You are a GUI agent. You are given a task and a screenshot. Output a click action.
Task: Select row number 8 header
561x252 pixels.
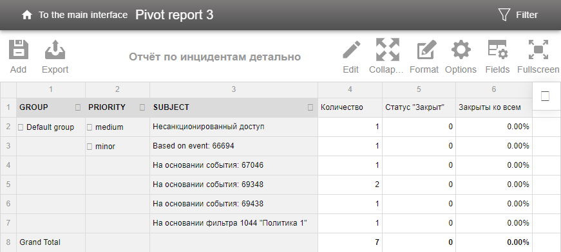pyautogui.click(x=8, y=242)
